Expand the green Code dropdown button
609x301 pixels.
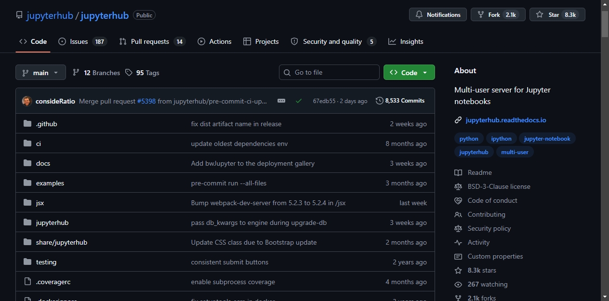point(409,72)
